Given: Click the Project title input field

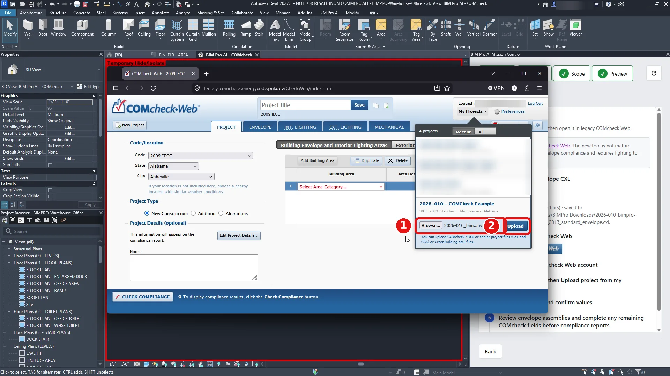Looking at the screenshot, I should coord(305,105).
